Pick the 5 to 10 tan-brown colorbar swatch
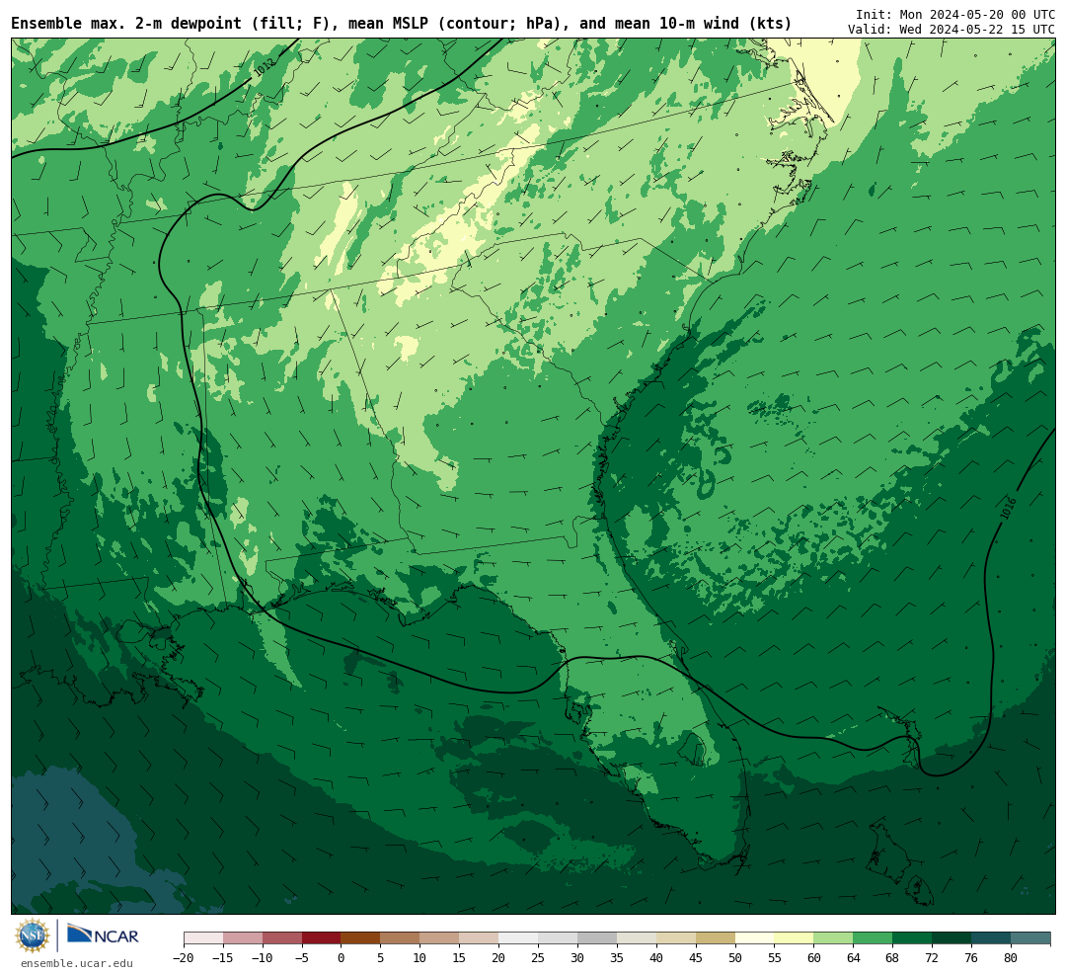 point(401,938)
